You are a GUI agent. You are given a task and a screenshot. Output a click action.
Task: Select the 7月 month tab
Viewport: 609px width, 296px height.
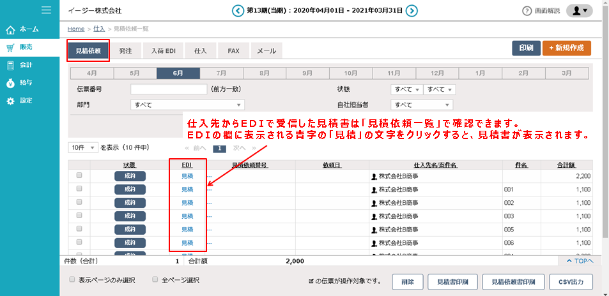pyautogui.click(x=221, y=73)
